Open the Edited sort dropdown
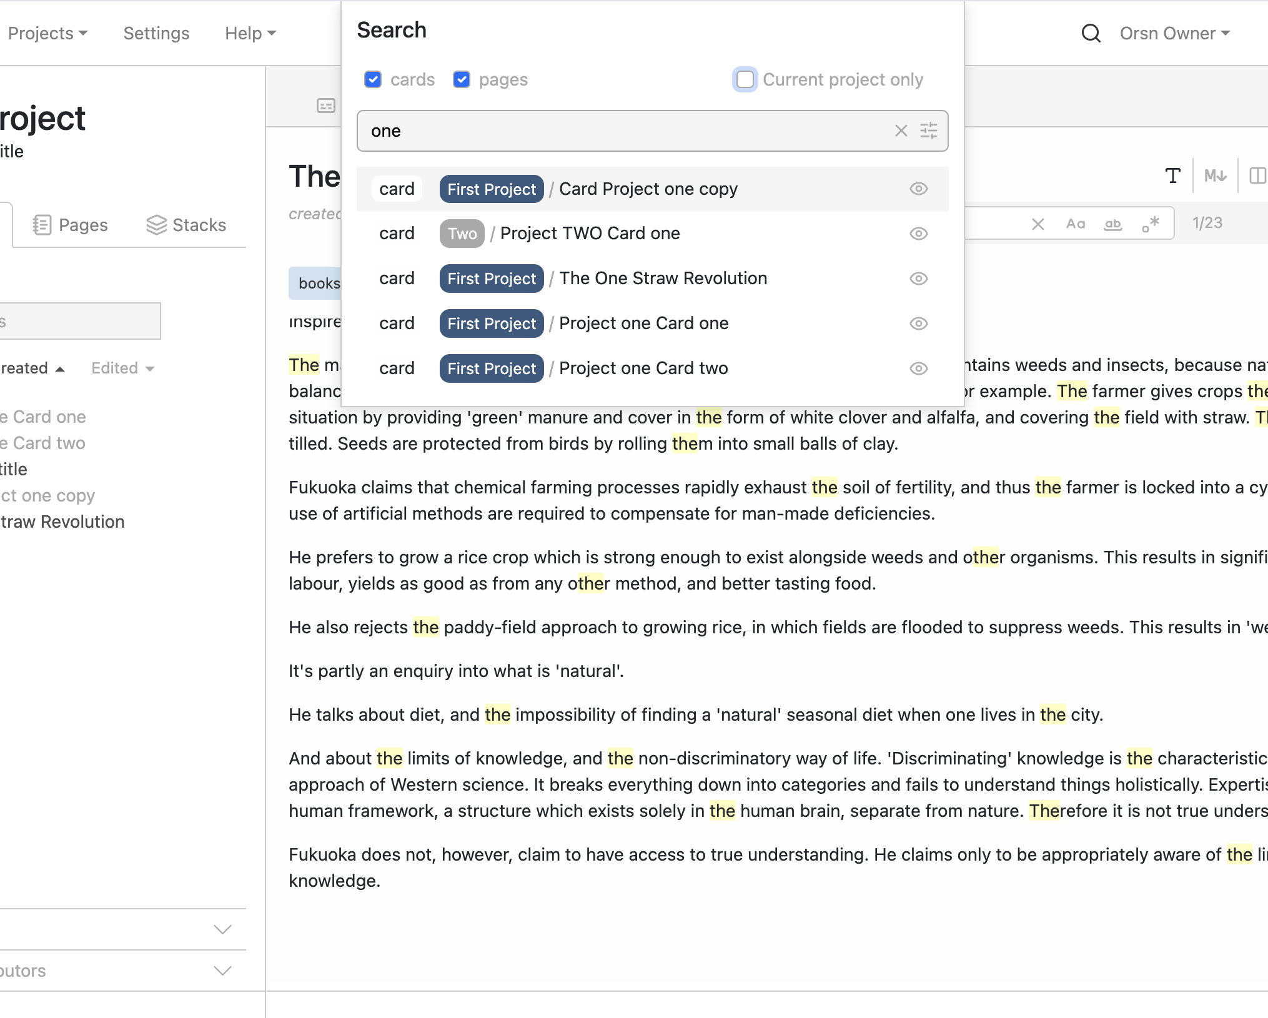 (x=123, y=368)
